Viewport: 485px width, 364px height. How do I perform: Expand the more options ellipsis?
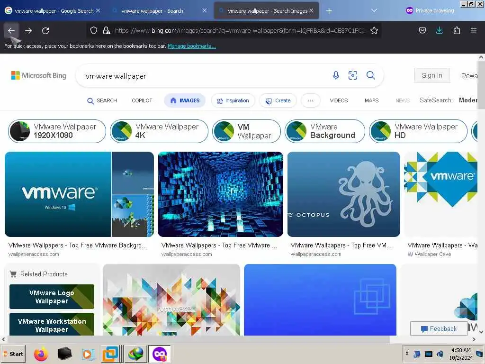tap(311, 100)
